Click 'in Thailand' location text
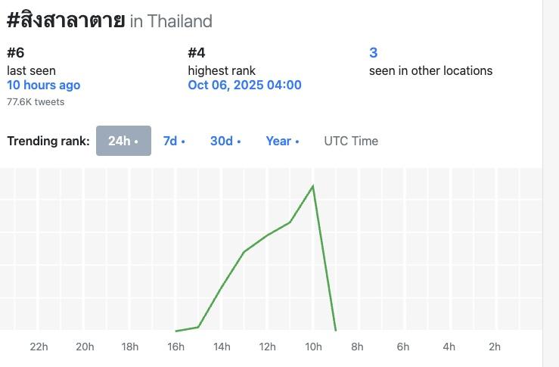Image resolution: width=559 pixels, height=367 pixels. click(x=171, y=21)
